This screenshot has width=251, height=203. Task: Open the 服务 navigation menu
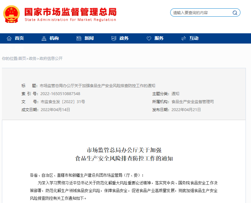coord(159,38)
